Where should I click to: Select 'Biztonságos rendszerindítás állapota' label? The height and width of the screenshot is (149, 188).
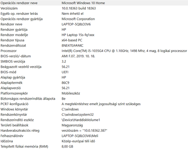coord(28,99)
